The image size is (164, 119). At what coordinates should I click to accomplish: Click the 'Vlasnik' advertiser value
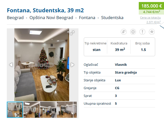point(121,65)
